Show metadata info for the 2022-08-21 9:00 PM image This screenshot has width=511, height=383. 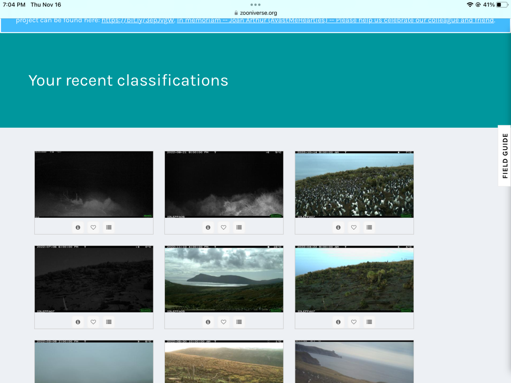click(208, 227)
